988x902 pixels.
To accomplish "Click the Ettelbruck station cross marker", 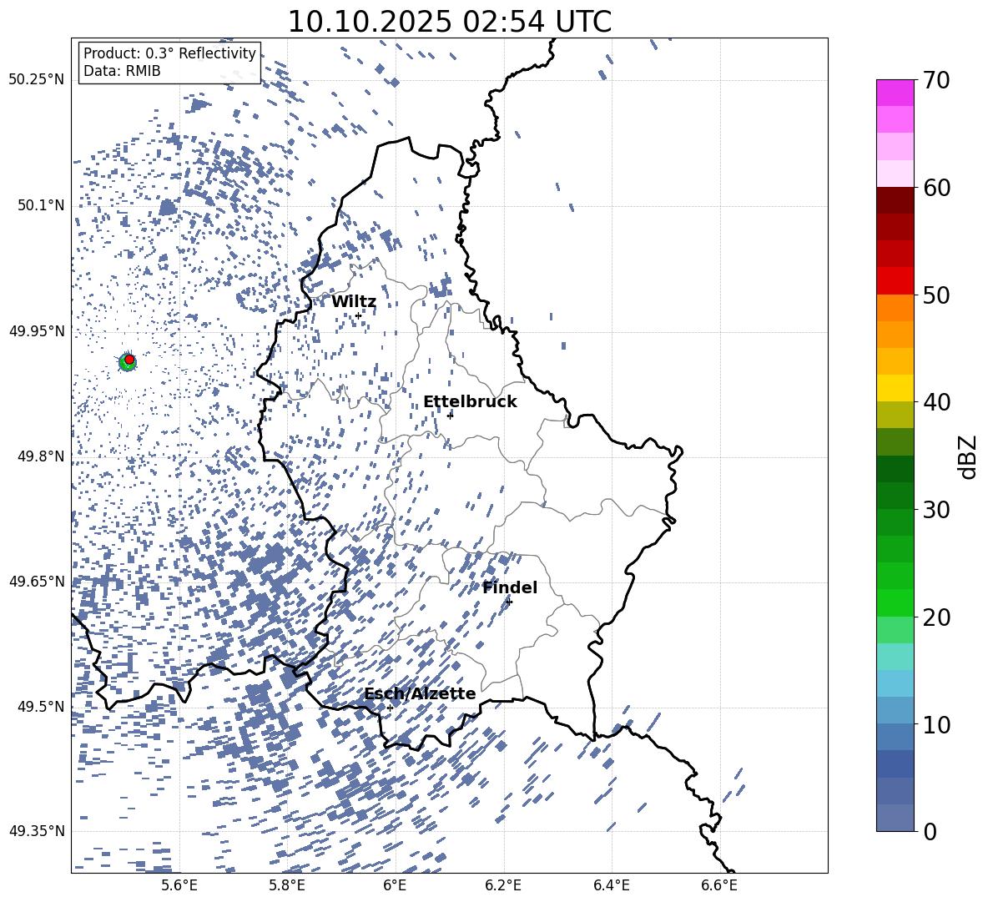I will [450, 415].
